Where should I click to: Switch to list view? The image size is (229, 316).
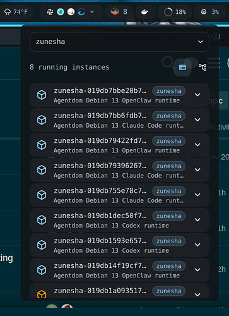(182, 68)
